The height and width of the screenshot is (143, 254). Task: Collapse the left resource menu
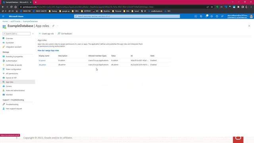33,34
